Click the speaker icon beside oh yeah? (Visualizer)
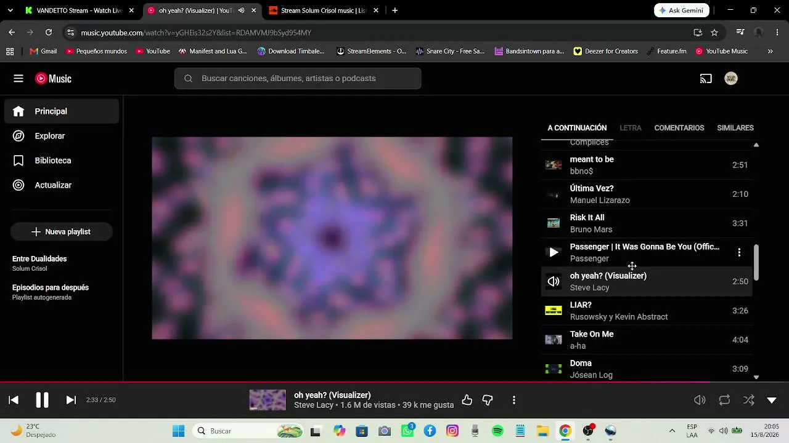789x443 pixels. [x=554, y=281]
